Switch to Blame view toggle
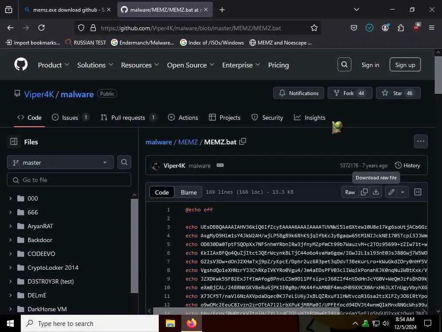The height and width of the screenshot is (332, 442). click(189, 192)
